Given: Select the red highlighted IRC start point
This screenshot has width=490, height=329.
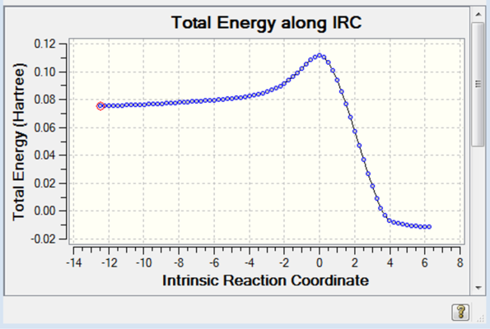Looking at the screenshot, I should [100, 106].
